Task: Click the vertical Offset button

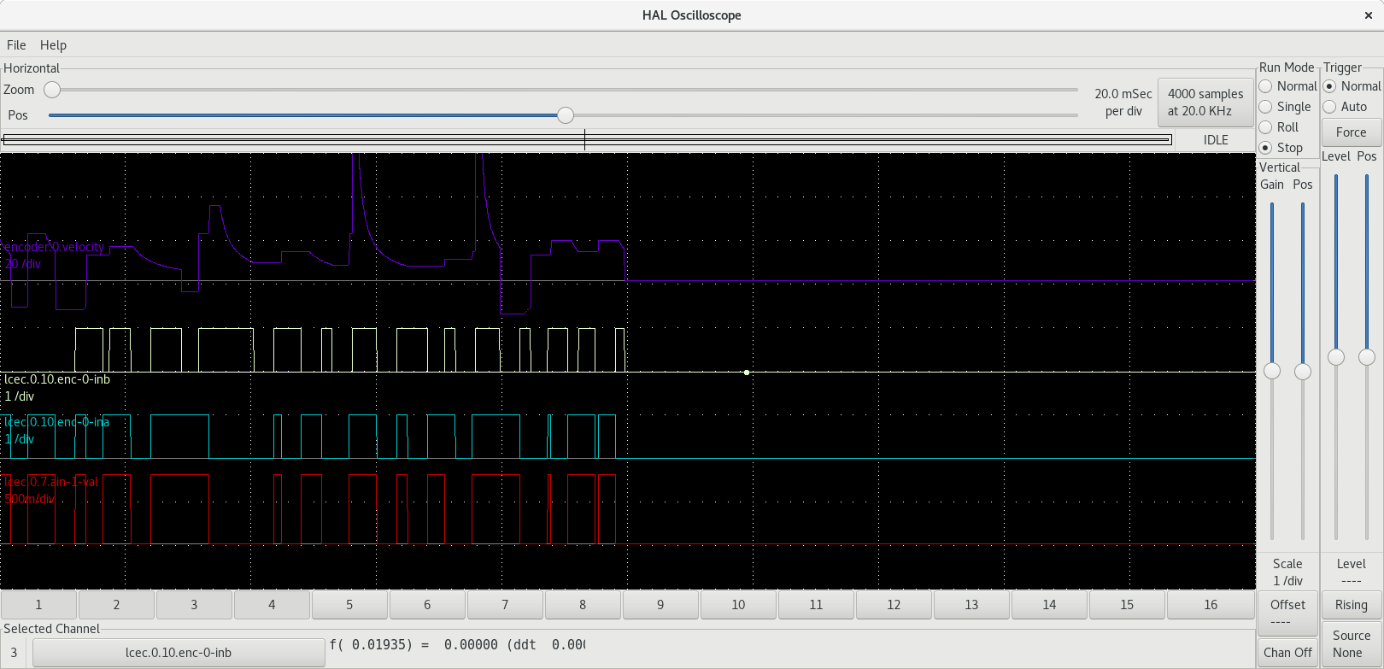Action: pyautogui.click(x=1287, y=613)
